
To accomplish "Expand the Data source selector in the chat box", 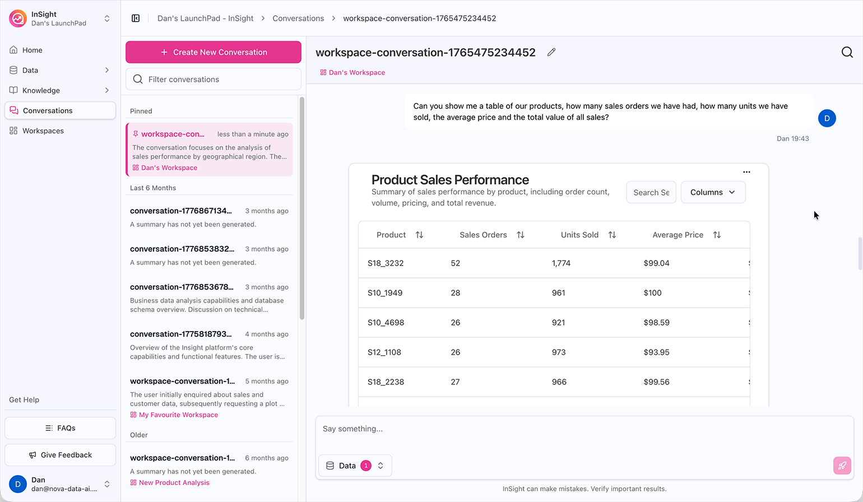I will (x=355, y=466).
